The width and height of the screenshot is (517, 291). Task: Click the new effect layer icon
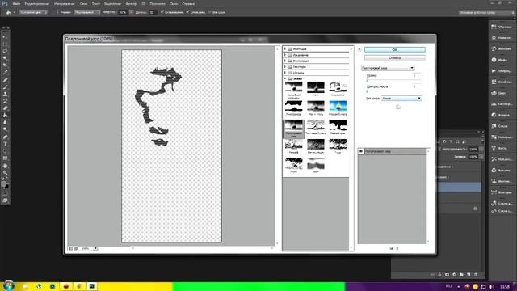click(x=391, y=248)
